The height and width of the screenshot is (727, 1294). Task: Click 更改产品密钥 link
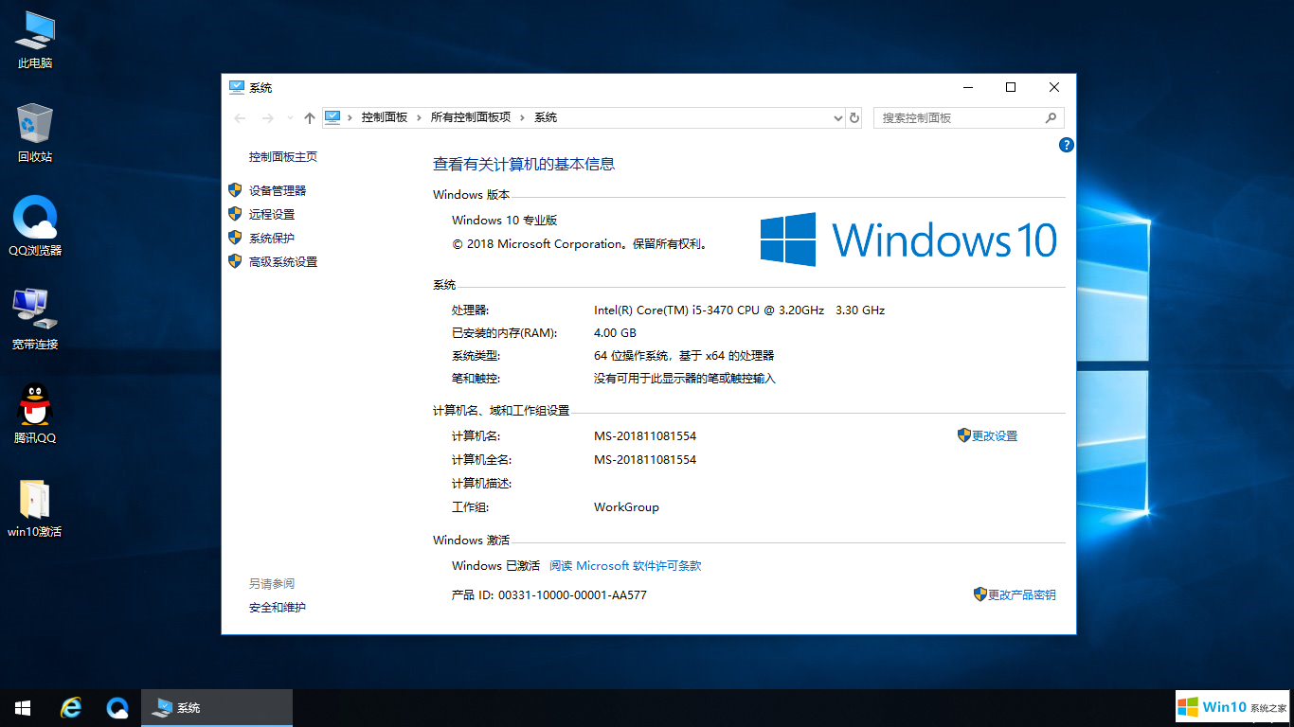click(x=1021, y=594)
